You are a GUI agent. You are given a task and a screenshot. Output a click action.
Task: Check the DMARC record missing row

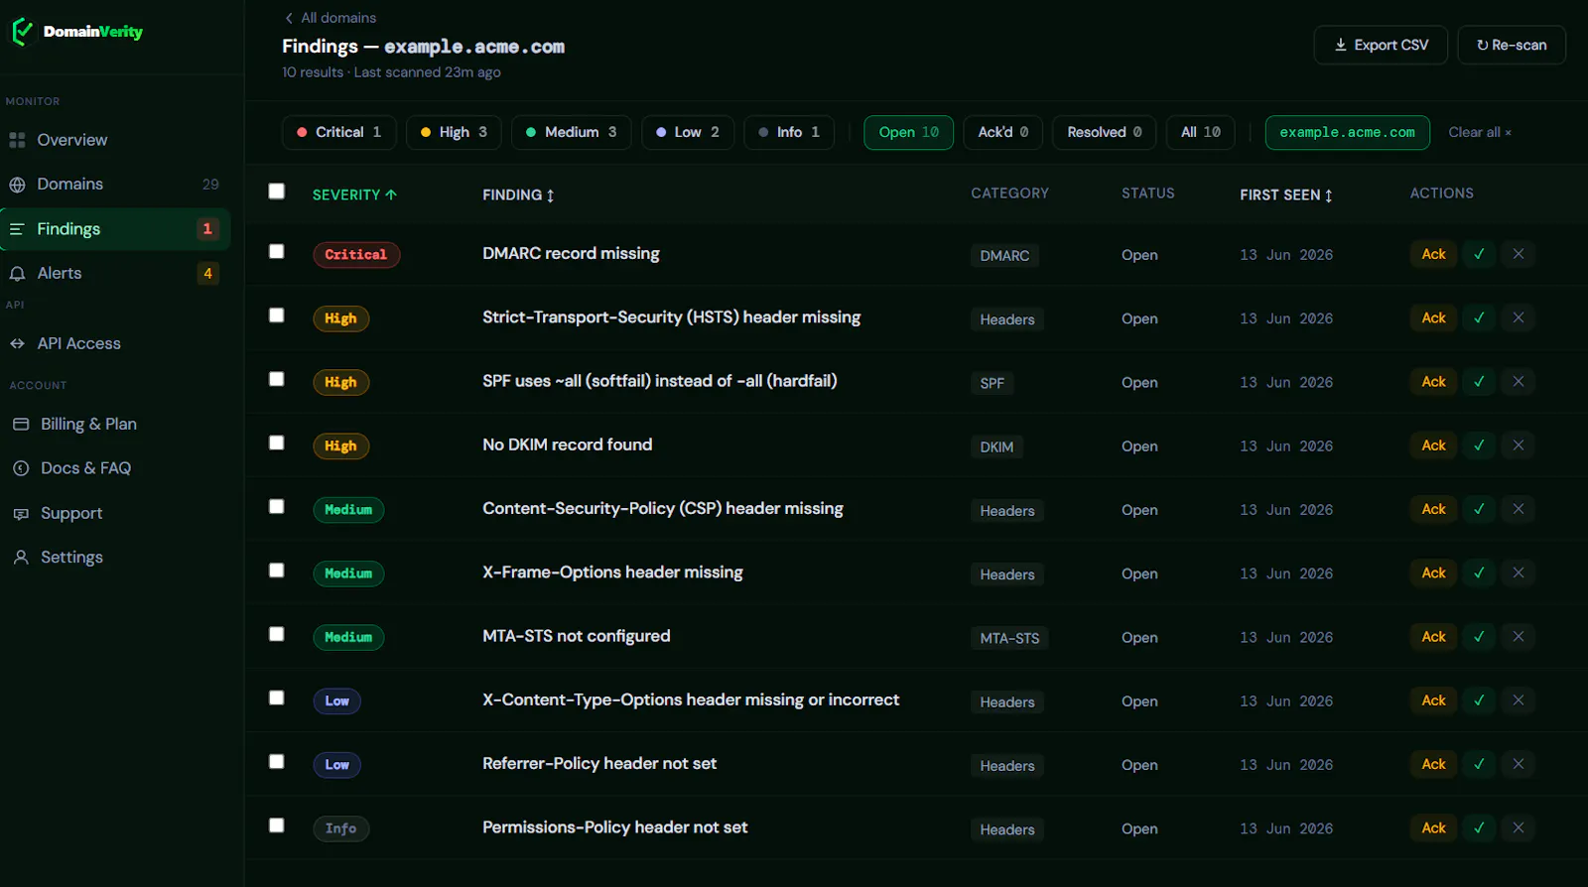pos(277,252)
